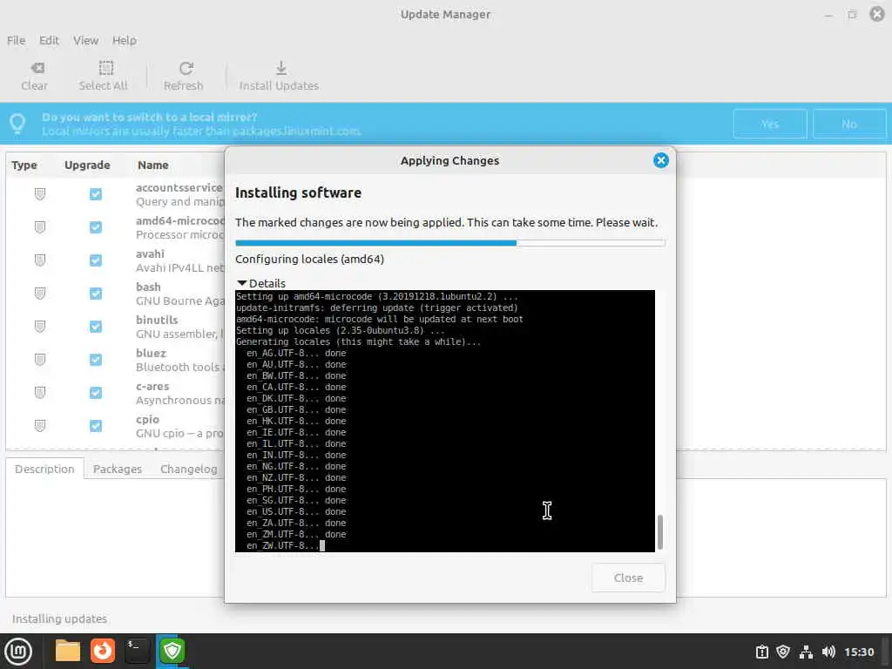Click the shield type icon for bluez
Screen dimensions: 892x669
tap(40, 360)
